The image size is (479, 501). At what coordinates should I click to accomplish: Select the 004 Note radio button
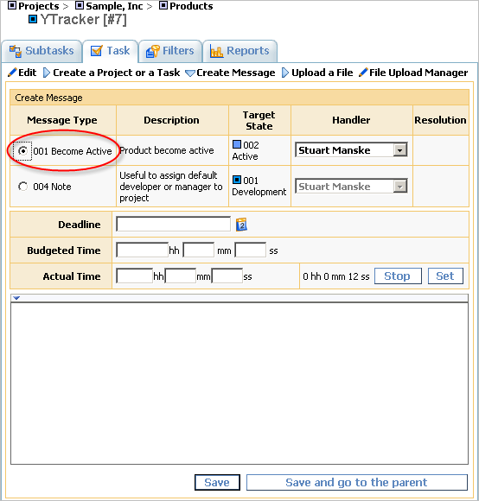click(x=22, y=187)
